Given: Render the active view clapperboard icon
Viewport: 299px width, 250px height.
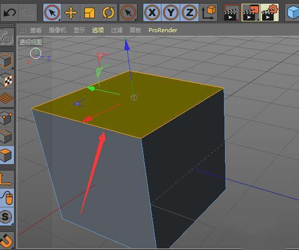Looking at the screenshot, I should pyautogui.click(x=232, y=12).
